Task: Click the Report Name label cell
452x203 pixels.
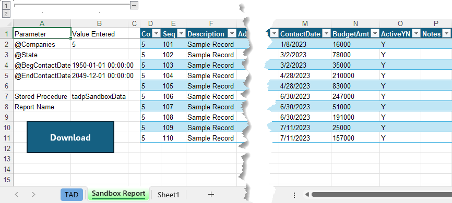Action: tap(42, 107)
